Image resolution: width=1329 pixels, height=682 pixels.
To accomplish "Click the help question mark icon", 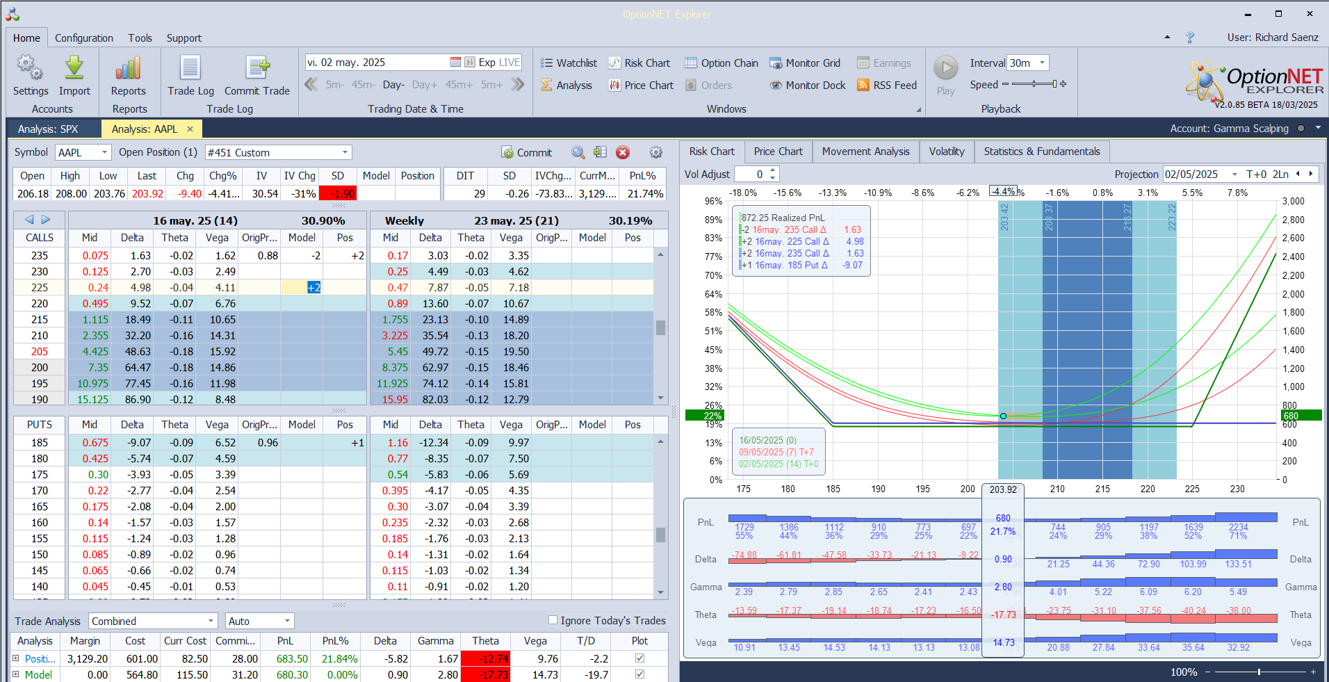I will coord(1190,38).
